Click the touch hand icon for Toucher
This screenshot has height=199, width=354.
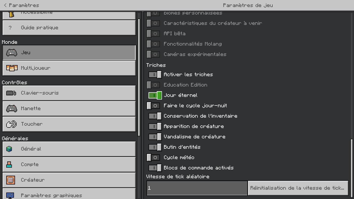(11, 124)
